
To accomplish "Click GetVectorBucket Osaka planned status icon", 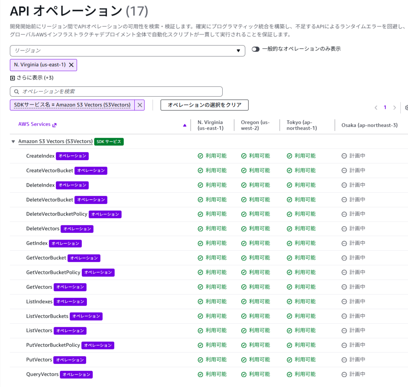I will coord(344,258).
